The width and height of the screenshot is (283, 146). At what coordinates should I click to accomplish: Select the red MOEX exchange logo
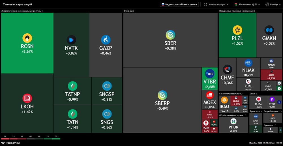click(209, 95)
